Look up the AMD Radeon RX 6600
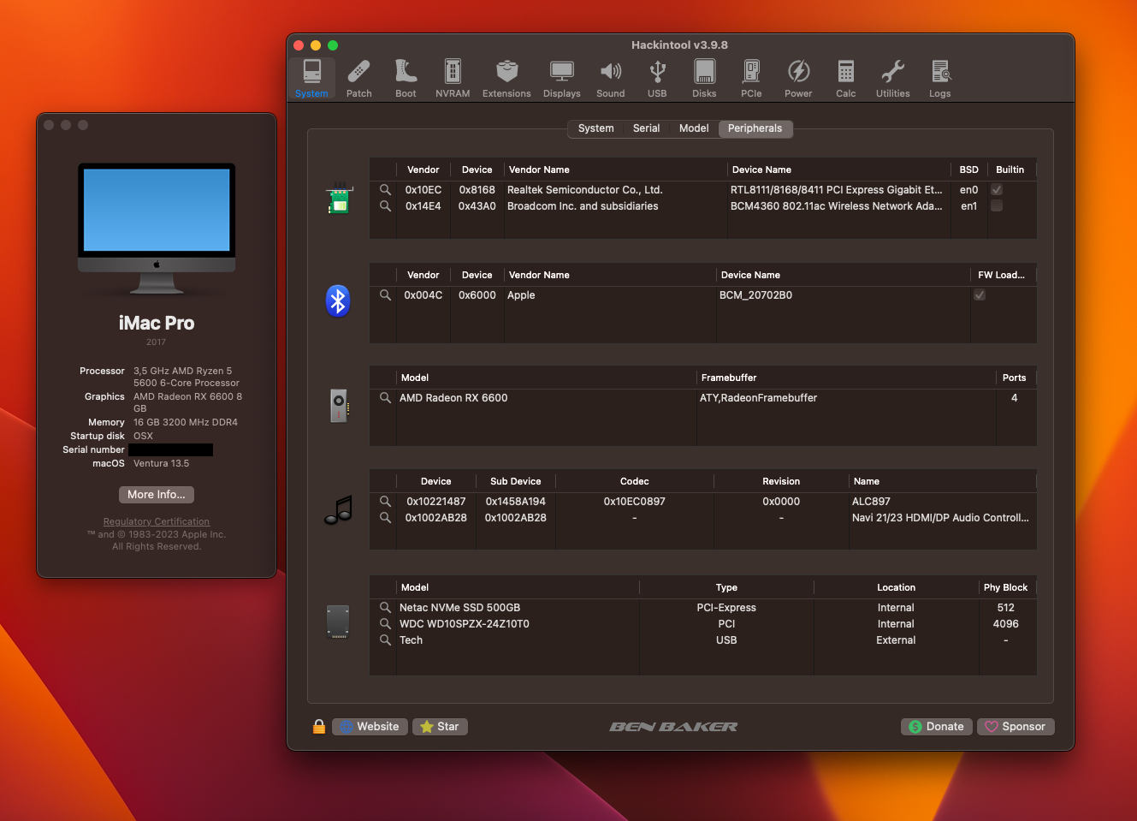Viewport: 1137px width, 821px height. tap(385, 398)
